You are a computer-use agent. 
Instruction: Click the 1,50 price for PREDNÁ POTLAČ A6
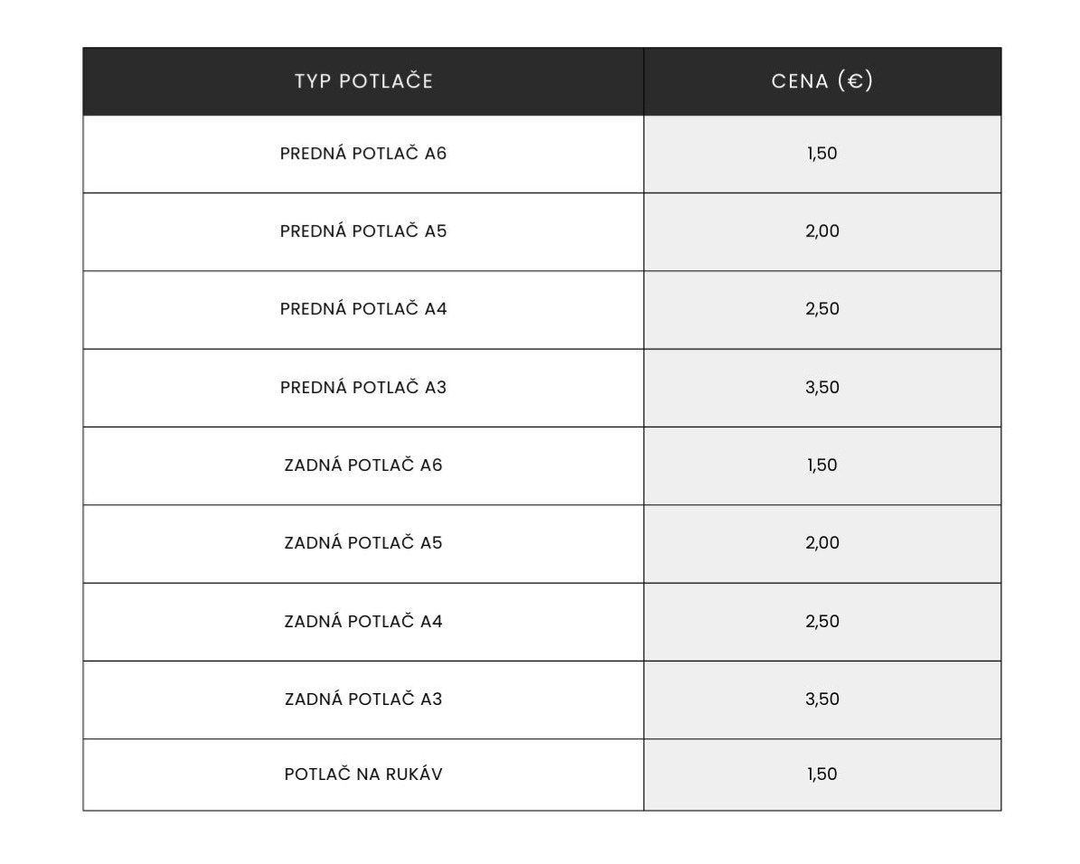coord(822,154)
